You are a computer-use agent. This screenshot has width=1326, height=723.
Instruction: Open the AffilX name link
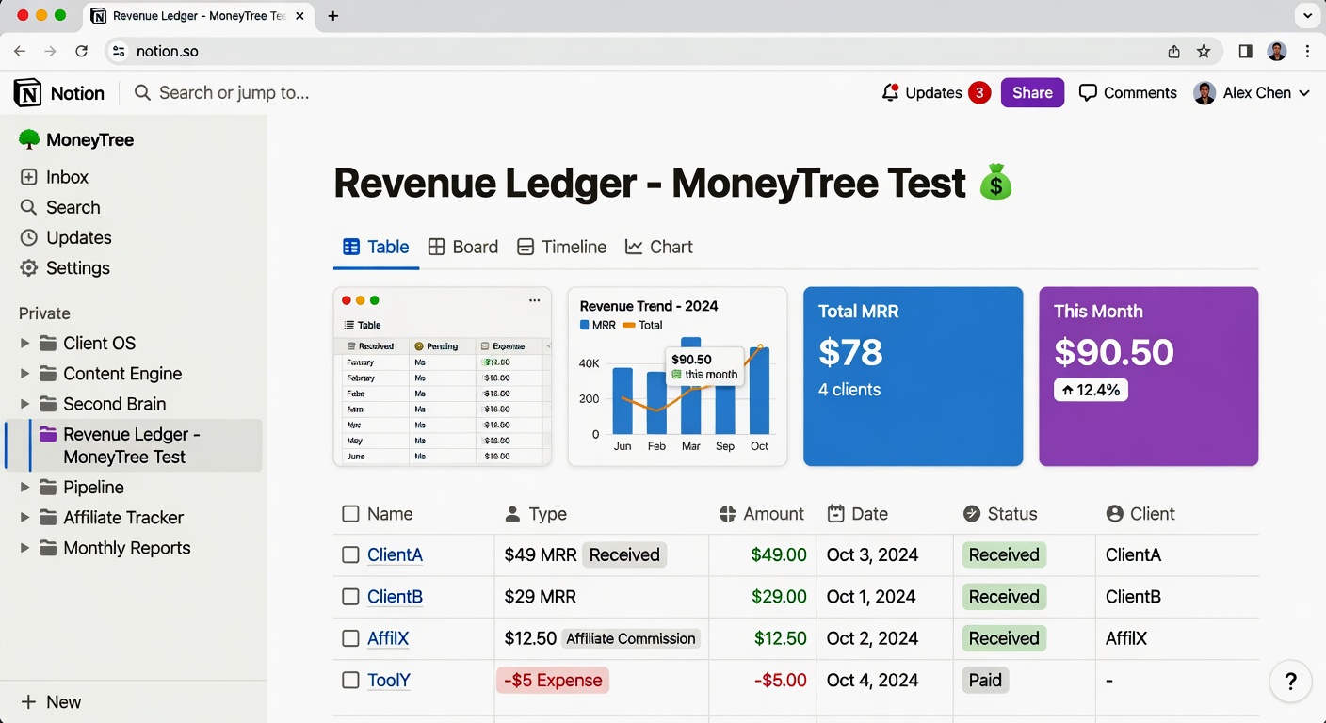388,638
